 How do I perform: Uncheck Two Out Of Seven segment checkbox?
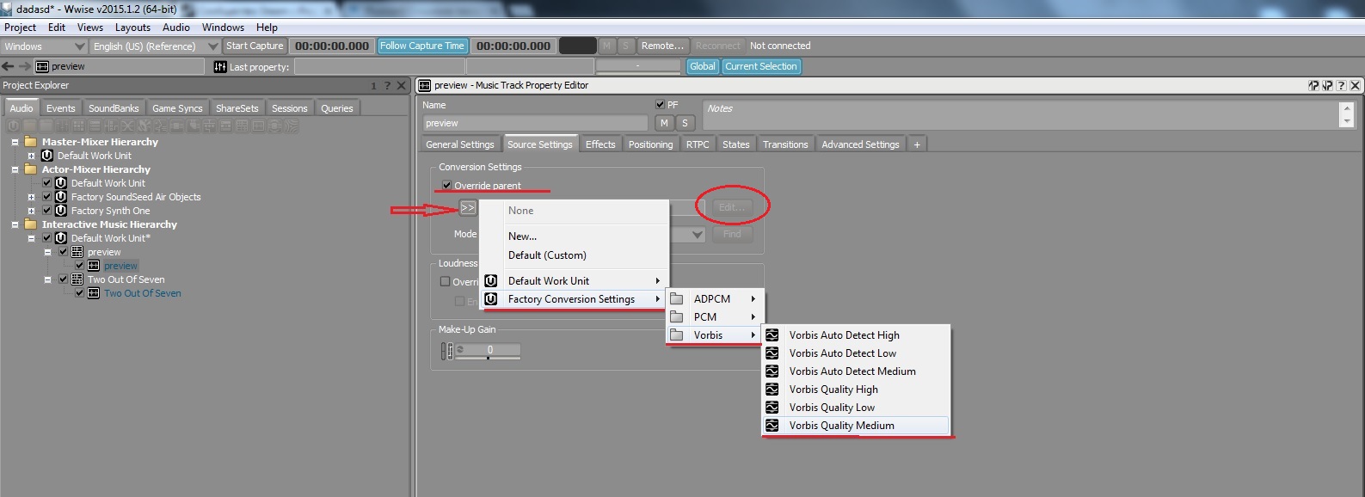pos(63,279)
